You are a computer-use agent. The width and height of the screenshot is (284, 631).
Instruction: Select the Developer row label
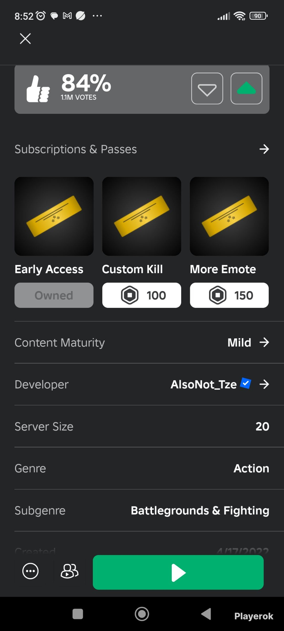(x=41, y=385)
